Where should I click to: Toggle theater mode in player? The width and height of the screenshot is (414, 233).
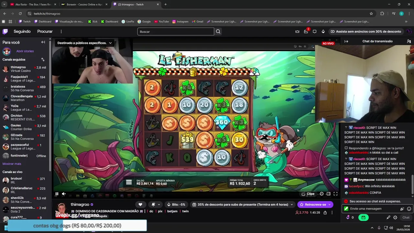tap(328, 194)
